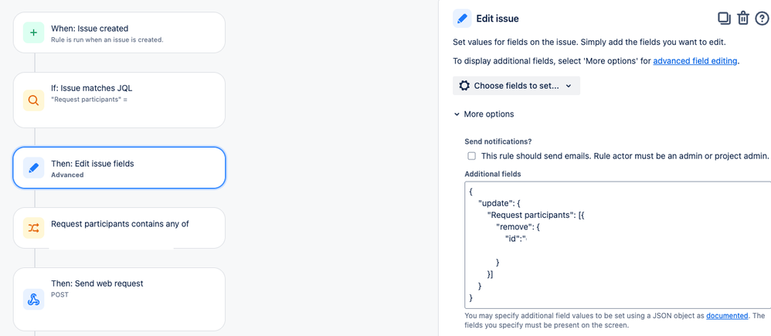Delete the component with the trash icon
771x336 pixels.
click(x=743, y=19)
